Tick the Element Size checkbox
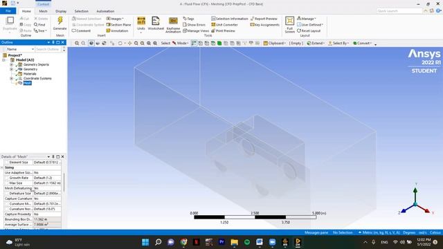This screenshot has width=443, height=249. click(x=7, y=163)
